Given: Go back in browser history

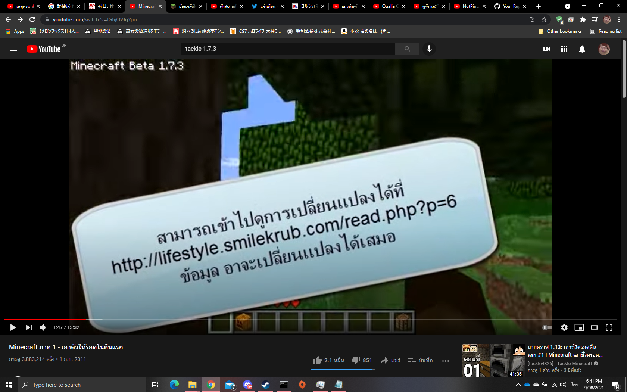Looking at the screenshot, I should point(8,19).
